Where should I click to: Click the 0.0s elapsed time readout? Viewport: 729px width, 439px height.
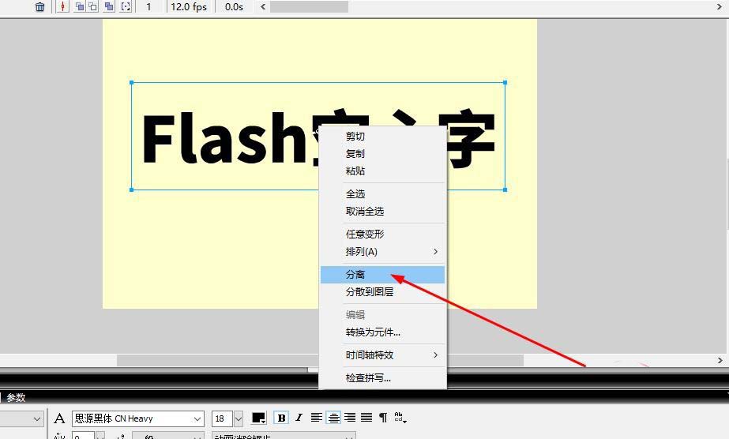click(234, 6)
